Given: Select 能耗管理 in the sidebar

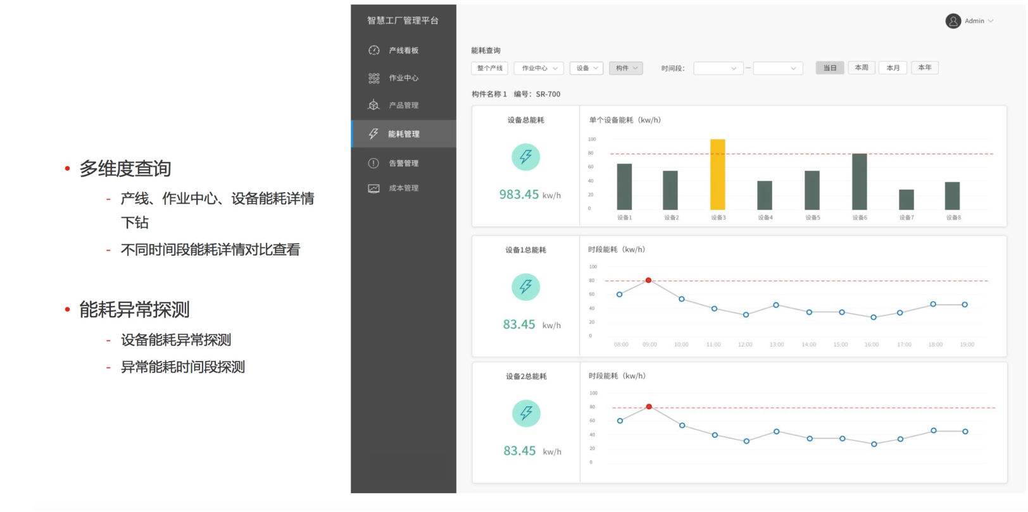Looking at the screenshot, I should tap(403, 134).
